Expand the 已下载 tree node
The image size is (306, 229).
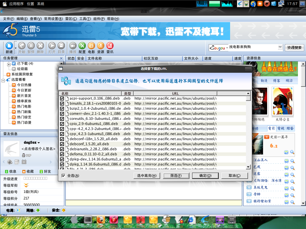click(x=9, y=64)
